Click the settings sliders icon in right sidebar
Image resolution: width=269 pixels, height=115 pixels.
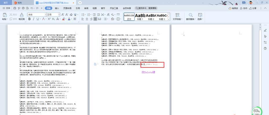(x=265, y=42)
